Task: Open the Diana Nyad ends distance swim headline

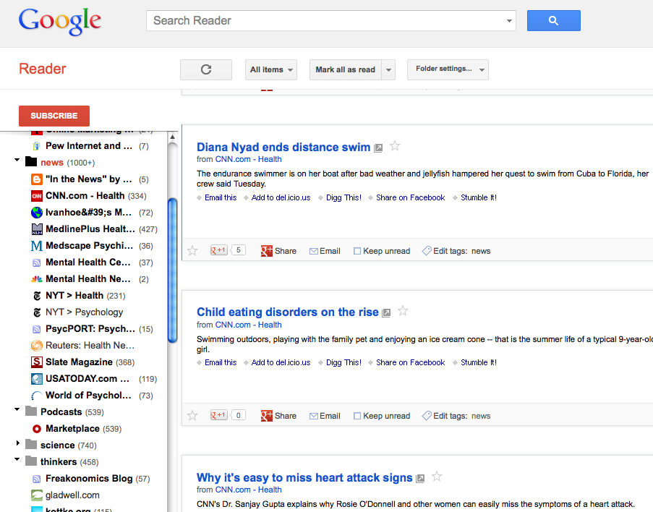Action: [283, 147]
